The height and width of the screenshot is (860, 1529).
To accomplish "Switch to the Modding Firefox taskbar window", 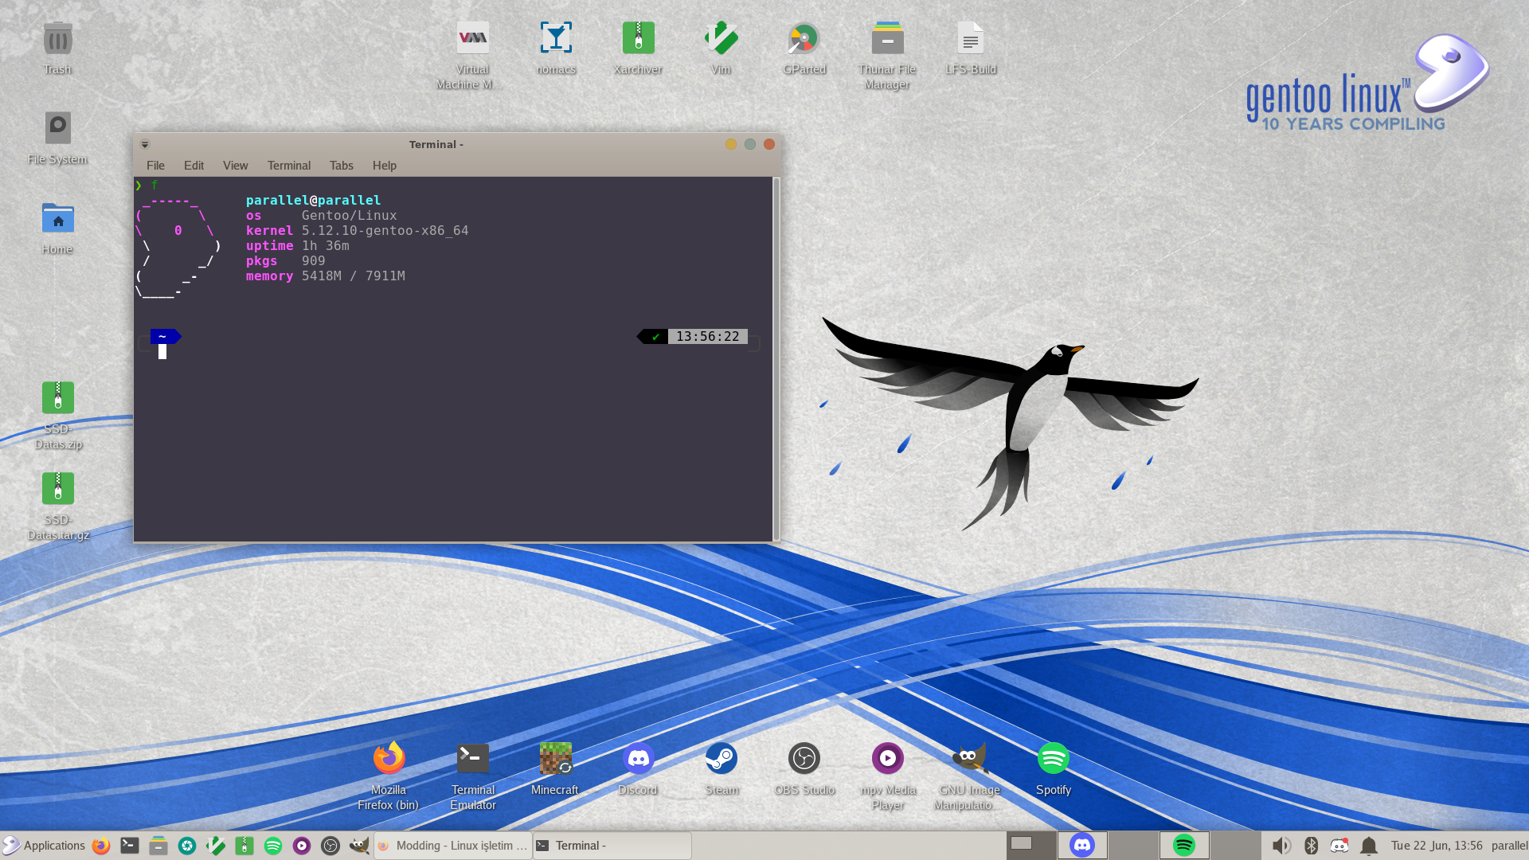I will point(452,846).
